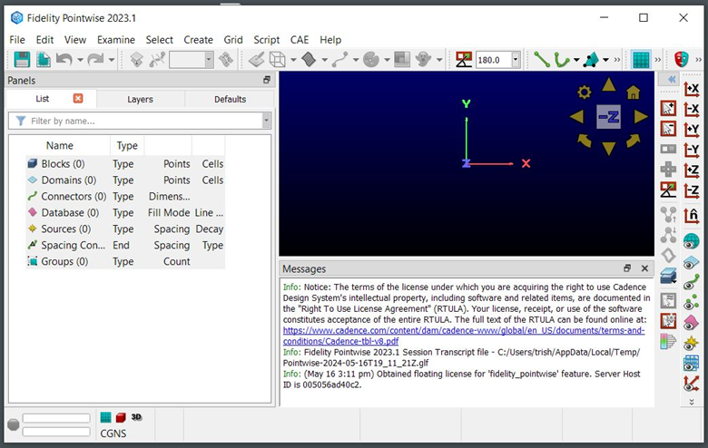Toggle domains visibility eye icon
708x448 pixels.
[x=691, y=262]
